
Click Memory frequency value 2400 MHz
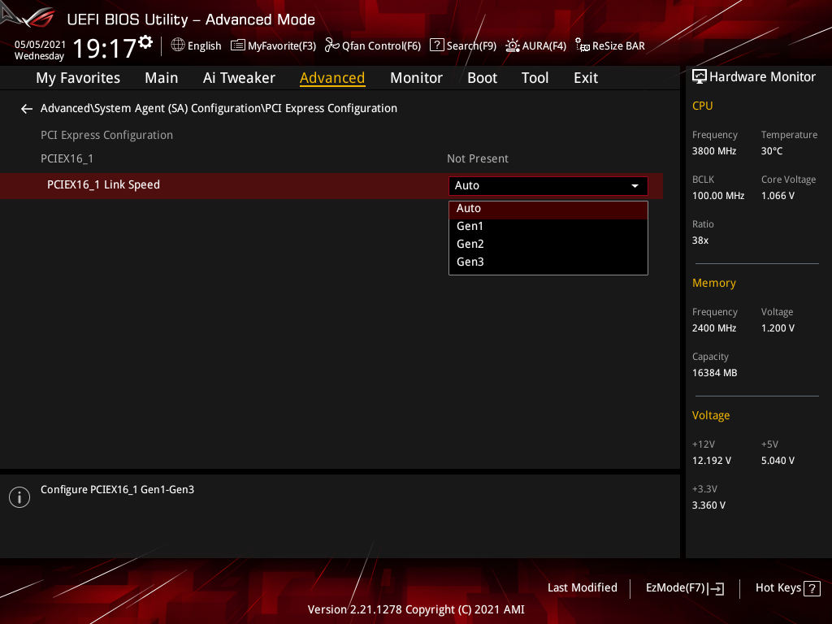(714, 328)
